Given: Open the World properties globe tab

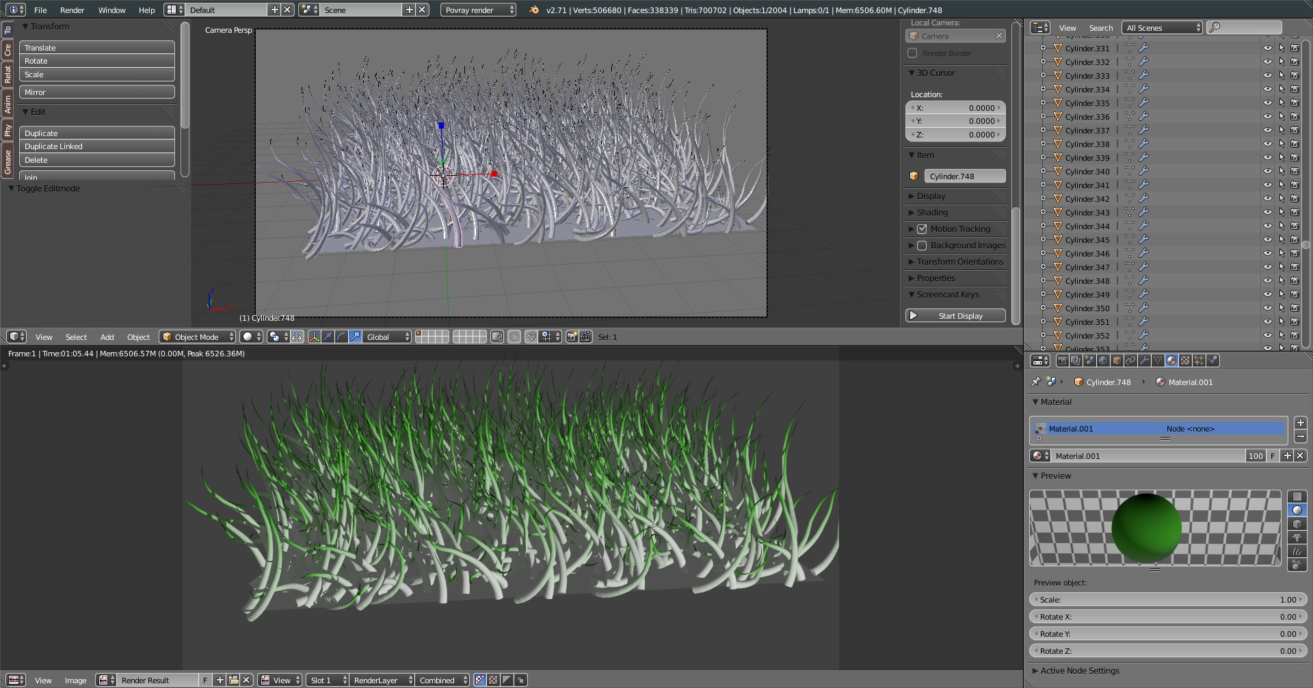Looking at the screenshot, I should [1103, 360].
